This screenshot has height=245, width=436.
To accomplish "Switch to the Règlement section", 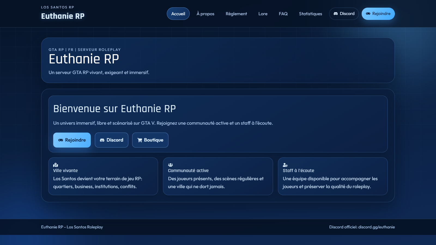I will 236,14.
